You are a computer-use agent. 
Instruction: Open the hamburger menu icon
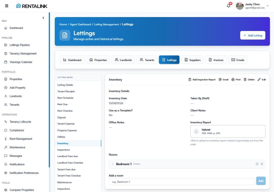tap(7, 6)
